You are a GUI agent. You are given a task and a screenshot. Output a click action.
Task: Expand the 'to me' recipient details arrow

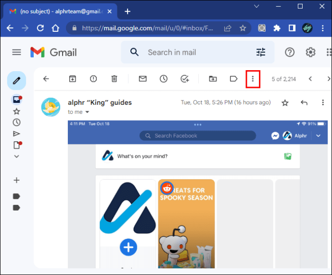(x=87, y=112)
